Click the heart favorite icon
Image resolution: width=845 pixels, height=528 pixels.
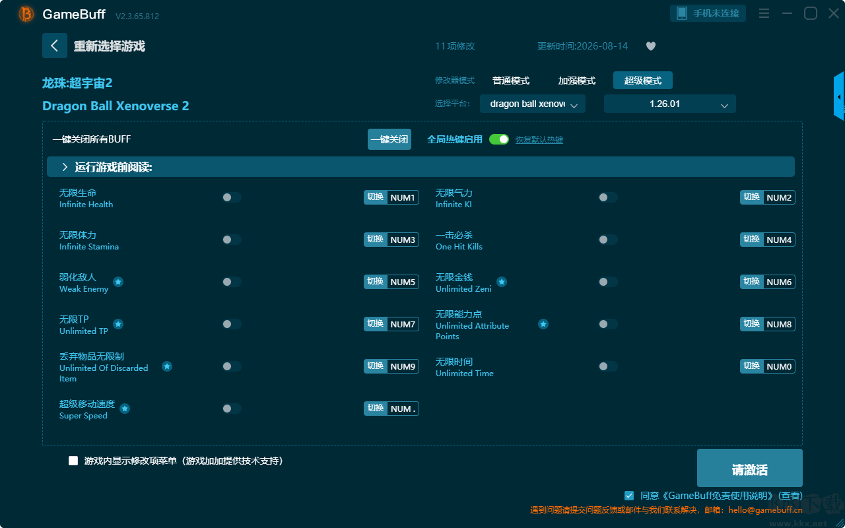pyautogui.click(x=651, y=46)
